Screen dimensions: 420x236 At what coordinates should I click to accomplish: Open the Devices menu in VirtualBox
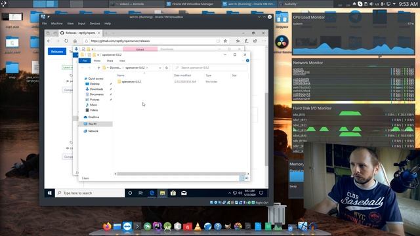click(x=94, y=24)
